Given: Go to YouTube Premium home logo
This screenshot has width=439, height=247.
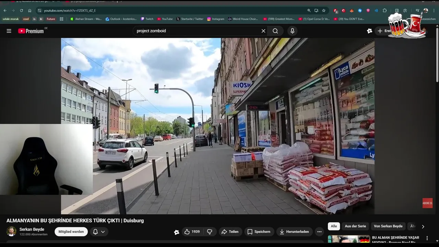Looking at the screenshot, I should pyautogui.click(x=31, y=31).
